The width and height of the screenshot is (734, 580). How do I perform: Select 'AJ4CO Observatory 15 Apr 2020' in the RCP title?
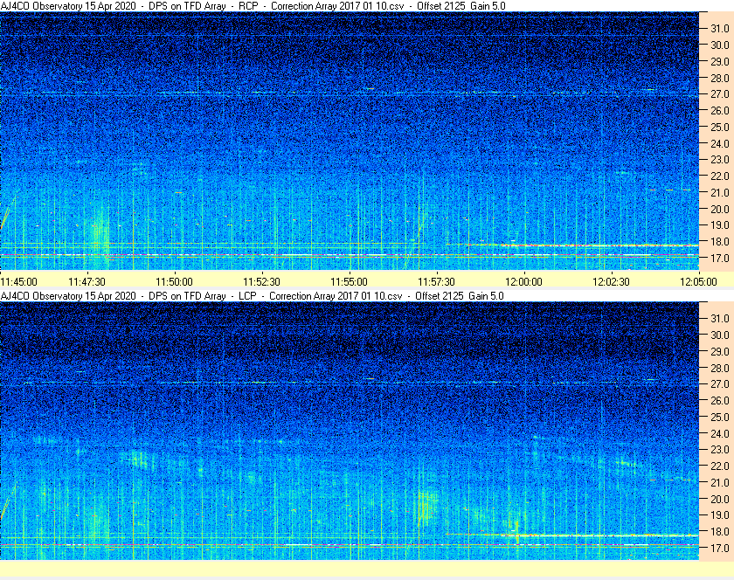[x=68, y=6]
